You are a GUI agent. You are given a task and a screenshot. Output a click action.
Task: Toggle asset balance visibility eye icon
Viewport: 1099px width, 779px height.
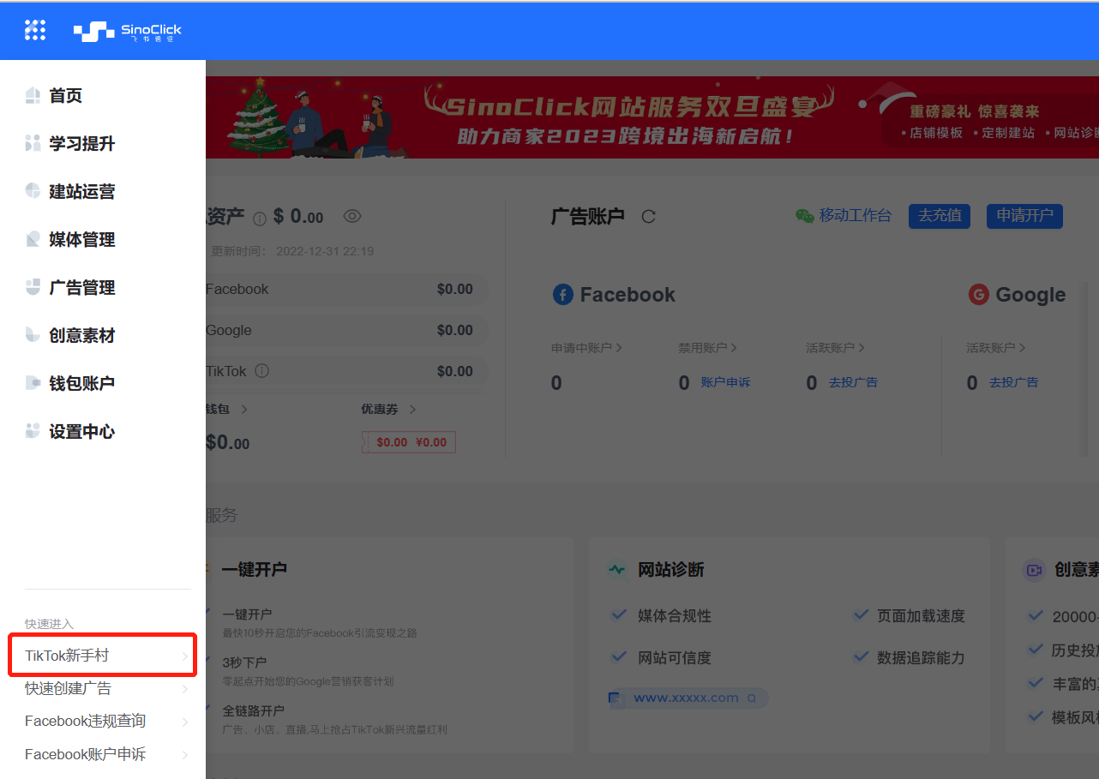352,216
